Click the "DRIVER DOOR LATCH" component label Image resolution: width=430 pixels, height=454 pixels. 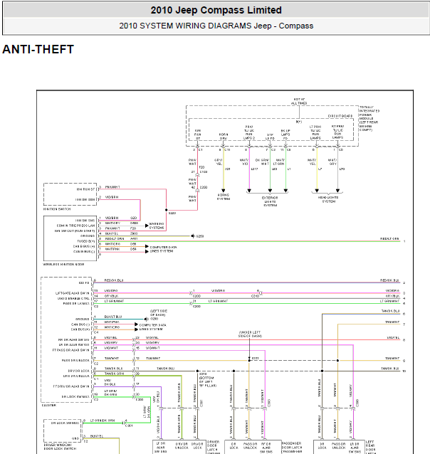coord(214,448)
